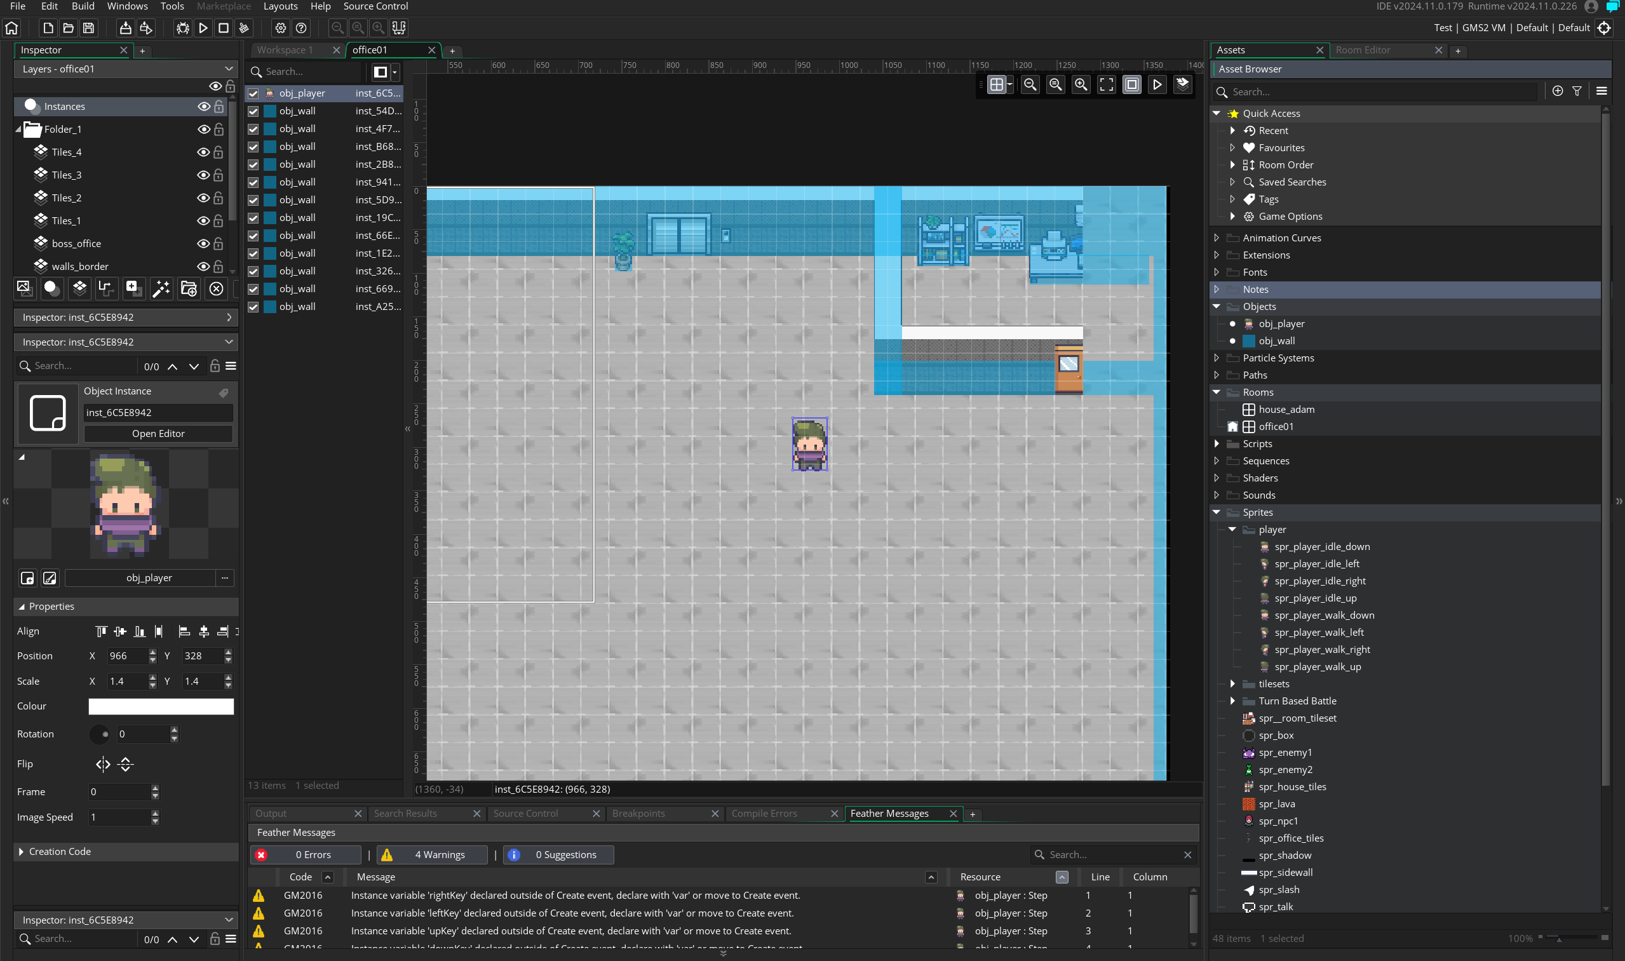Viewport: 1625px width, 961px height.
Task: Uncheck the obj_player instance checkbox
Action: tap(253, 93)
